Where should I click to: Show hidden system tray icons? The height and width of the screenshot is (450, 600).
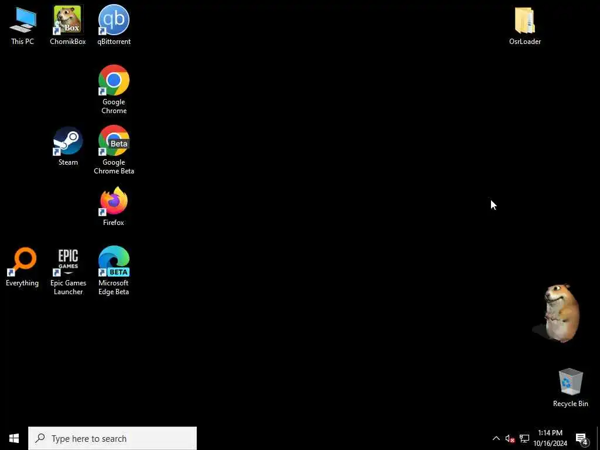tap(496, 438)
